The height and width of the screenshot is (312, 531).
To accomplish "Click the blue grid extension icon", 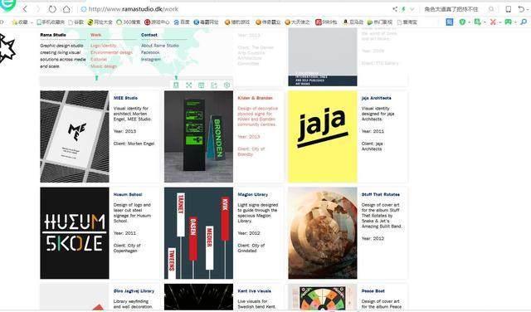I will tap(450, 22).
